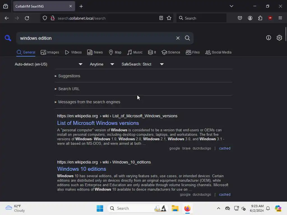Open Copilot preview icon in taskbar
The height and width of the screenshot is (215, 287).
278,208
